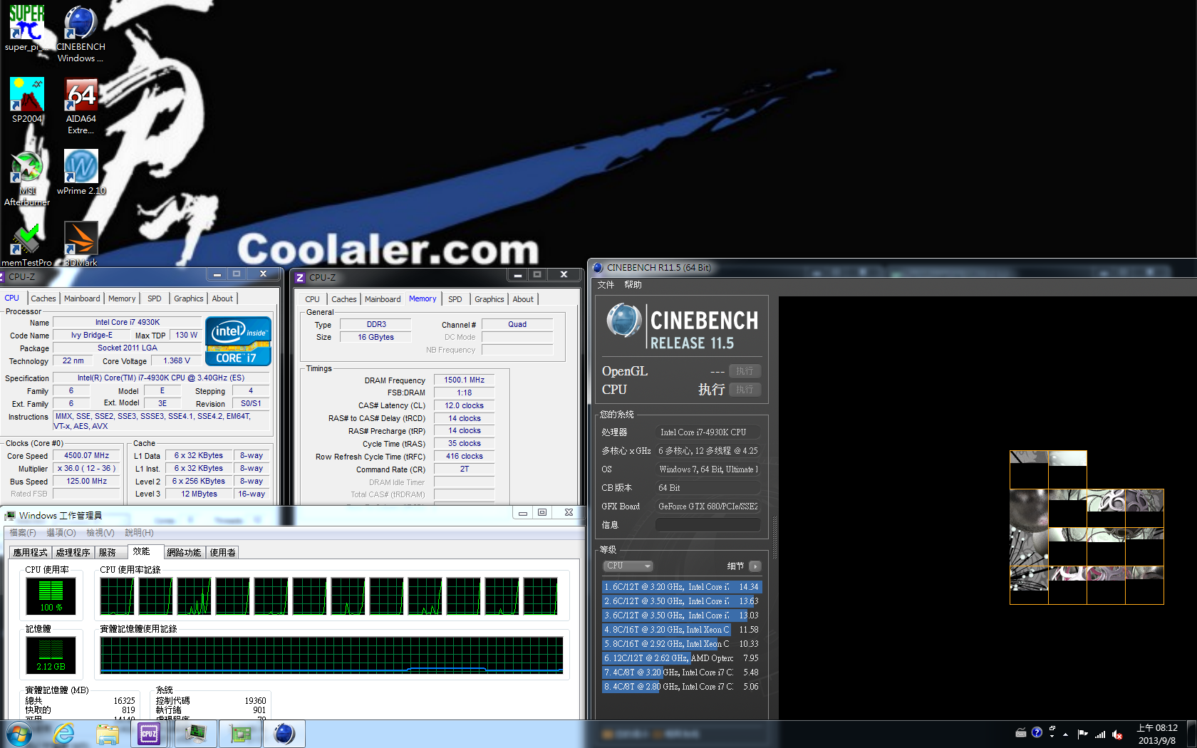This screenshot has width=1197, height=748.
Task: Click the CINEBENCH globe logo
Action: pyautogui.click(x=623, y=321)
